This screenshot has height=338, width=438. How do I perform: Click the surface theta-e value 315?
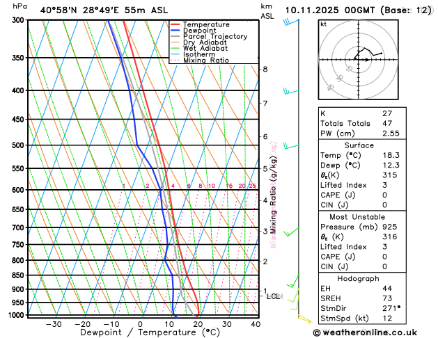[390, 175]
